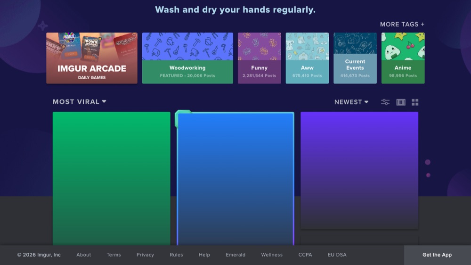Open the NEWEST sort dropdown
Screen dimensions: 471x265
click(351, 102)
